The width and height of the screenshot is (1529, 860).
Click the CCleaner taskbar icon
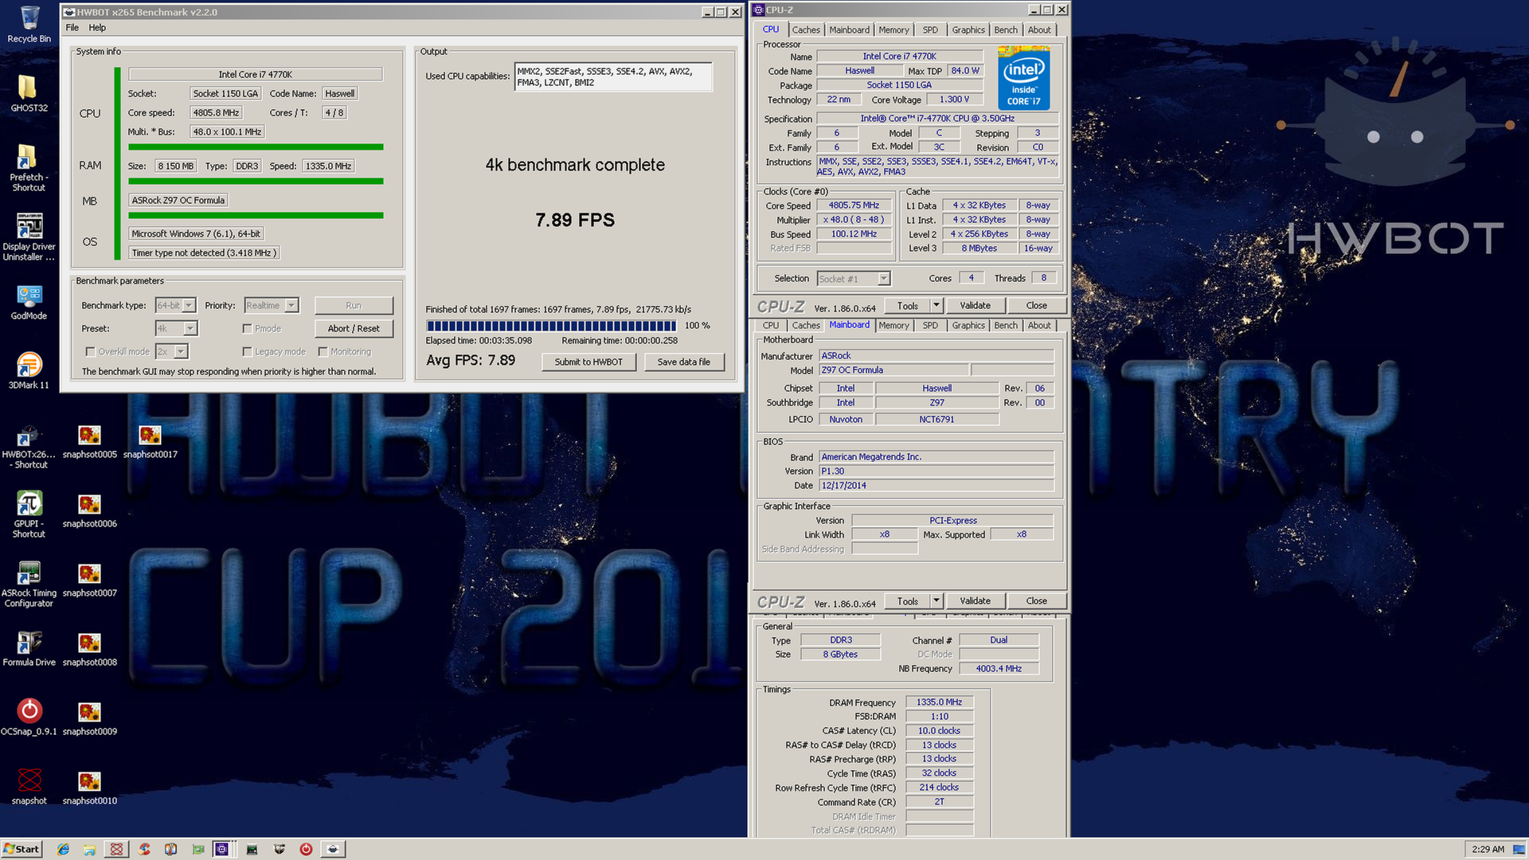(x=144, y=850)
